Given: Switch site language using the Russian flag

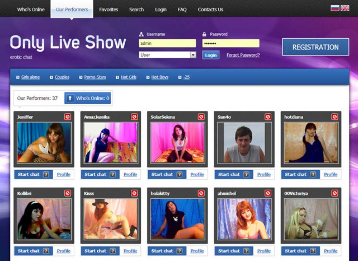Looking at the screenshot, I should point(335,8).
